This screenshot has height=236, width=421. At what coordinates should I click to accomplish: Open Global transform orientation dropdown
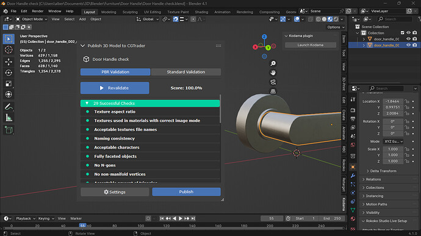pyautogui.click(x=148, y=19)
